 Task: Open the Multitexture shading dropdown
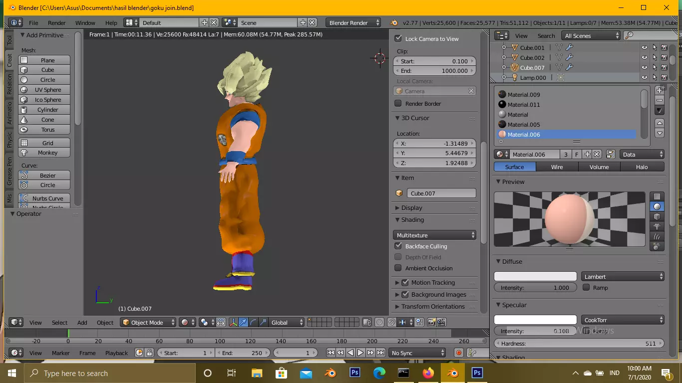point(434,235)
